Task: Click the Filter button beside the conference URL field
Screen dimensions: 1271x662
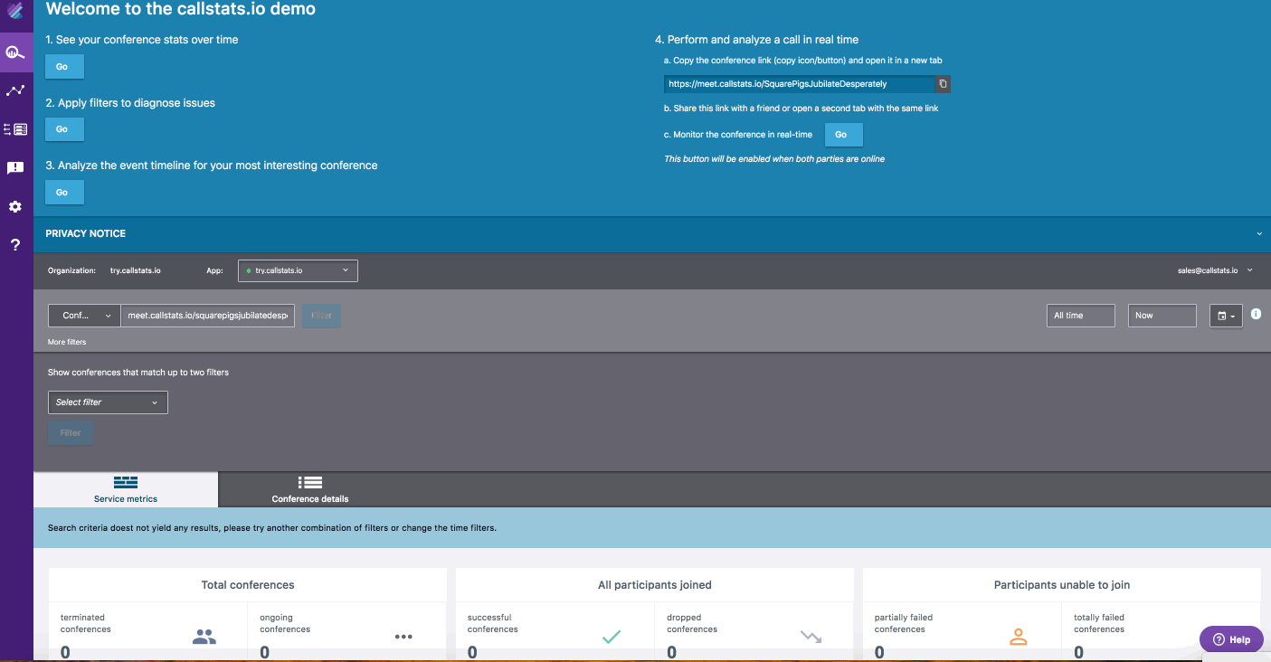Action: (x=321, y=316)
